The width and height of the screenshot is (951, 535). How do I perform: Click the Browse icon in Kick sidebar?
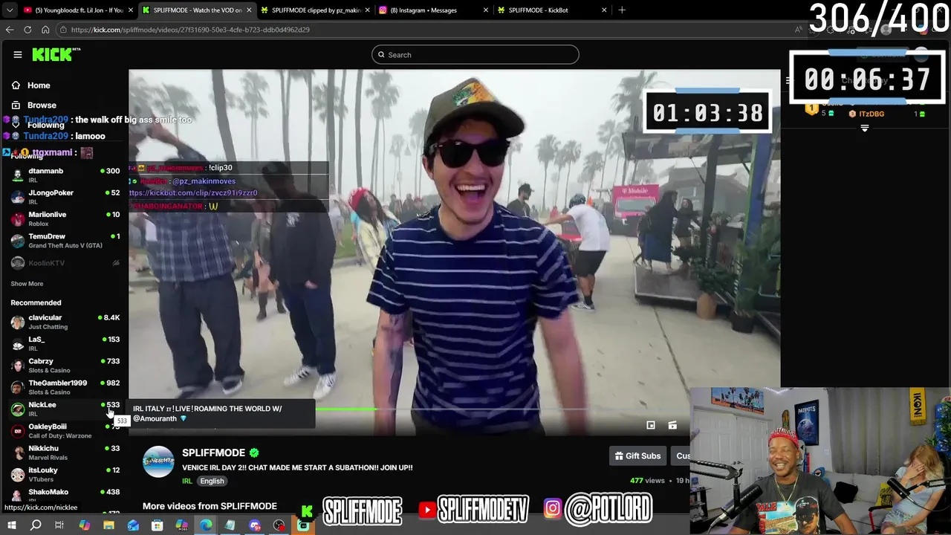(16, 106)
